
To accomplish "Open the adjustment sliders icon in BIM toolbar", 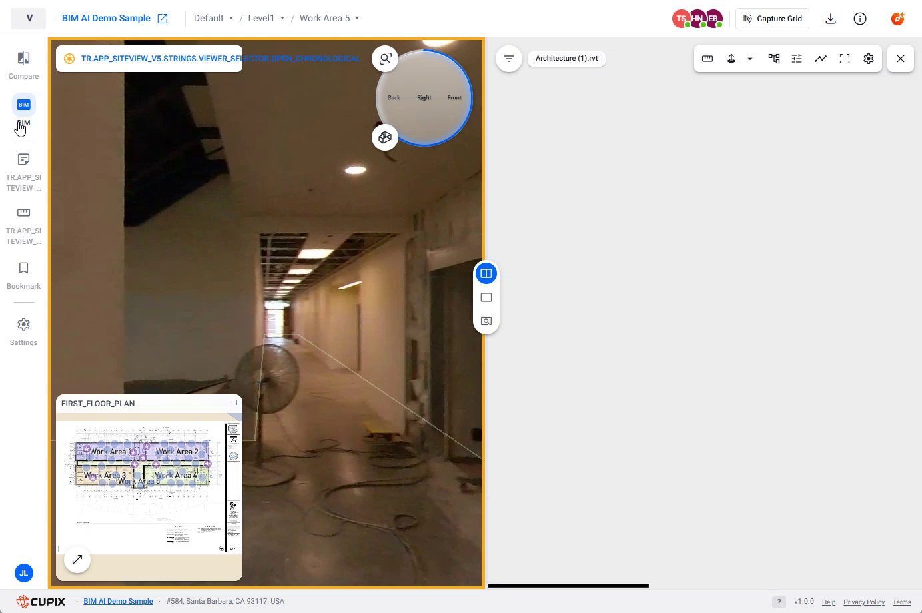I will pos(797,59).
